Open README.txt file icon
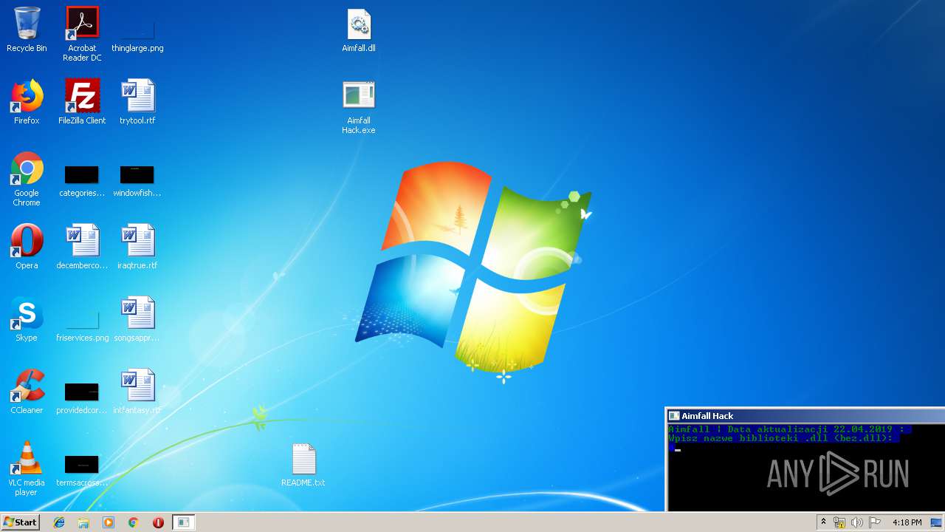This screenshot has width=945, height=532. [x=303, y=465]
